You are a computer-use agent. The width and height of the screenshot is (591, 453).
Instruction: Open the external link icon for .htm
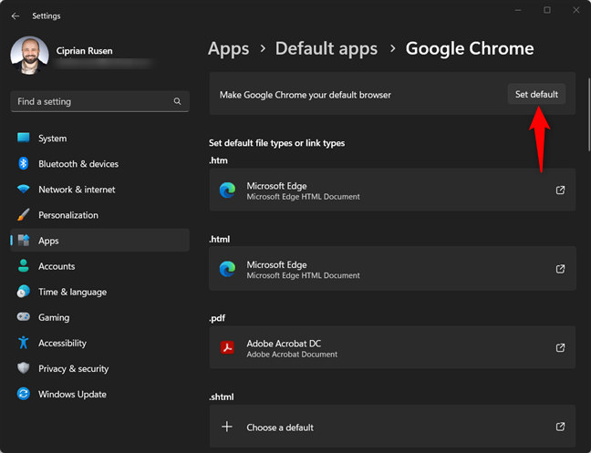[561, 190]
